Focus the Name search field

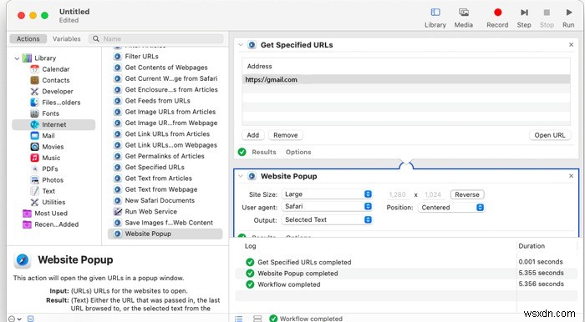click(x=156, y=38)
